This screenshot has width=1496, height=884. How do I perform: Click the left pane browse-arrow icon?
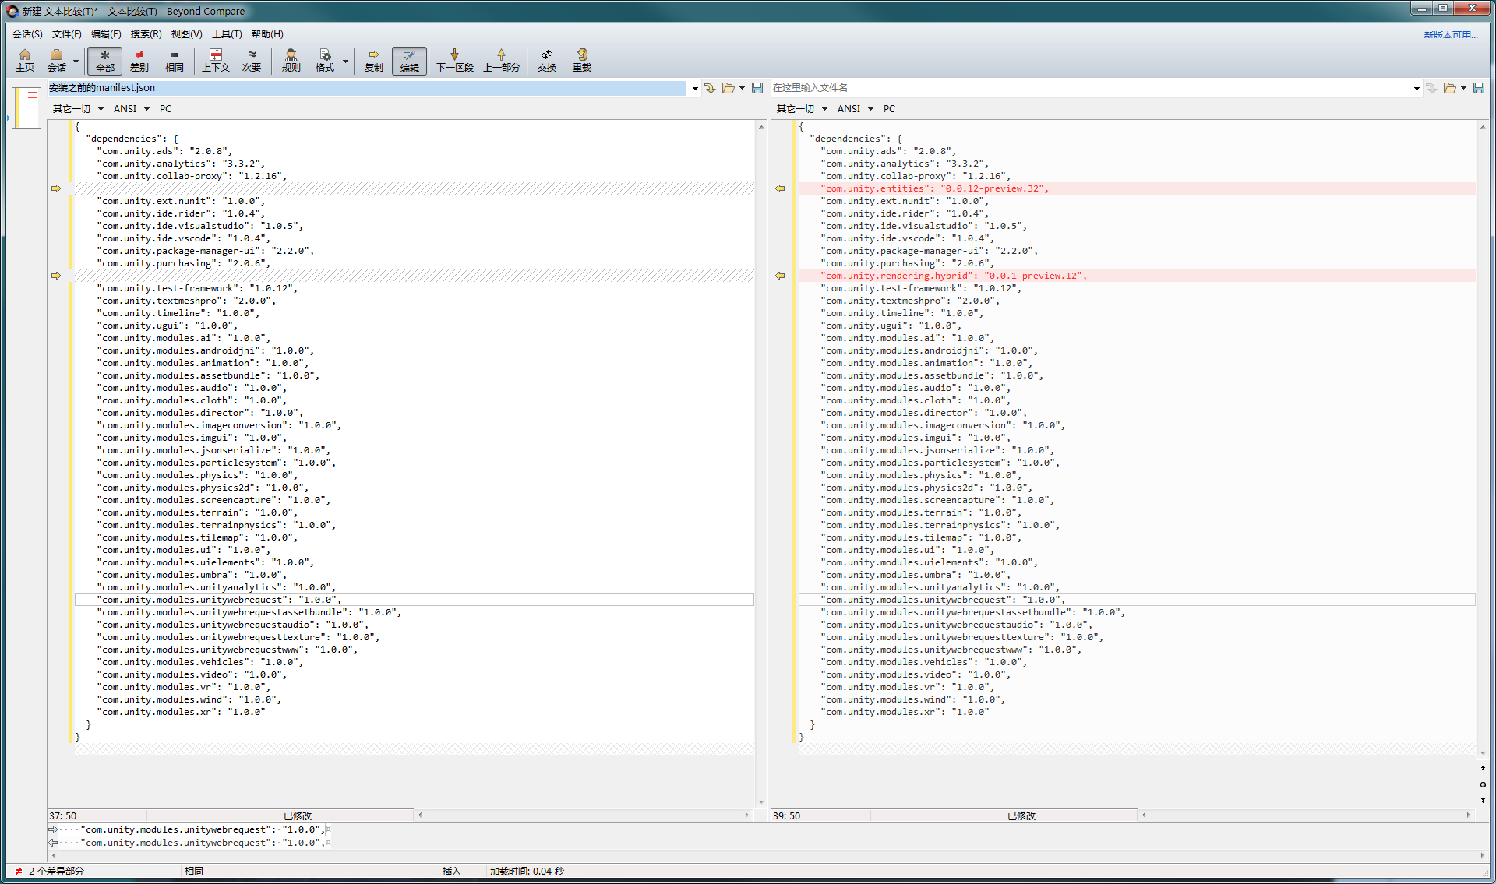click(x=710, y=88)
